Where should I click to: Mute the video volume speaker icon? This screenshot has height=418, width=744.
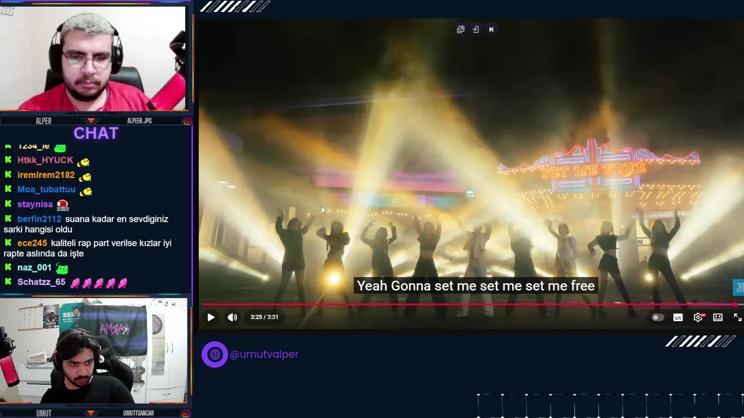coord(233,317)
